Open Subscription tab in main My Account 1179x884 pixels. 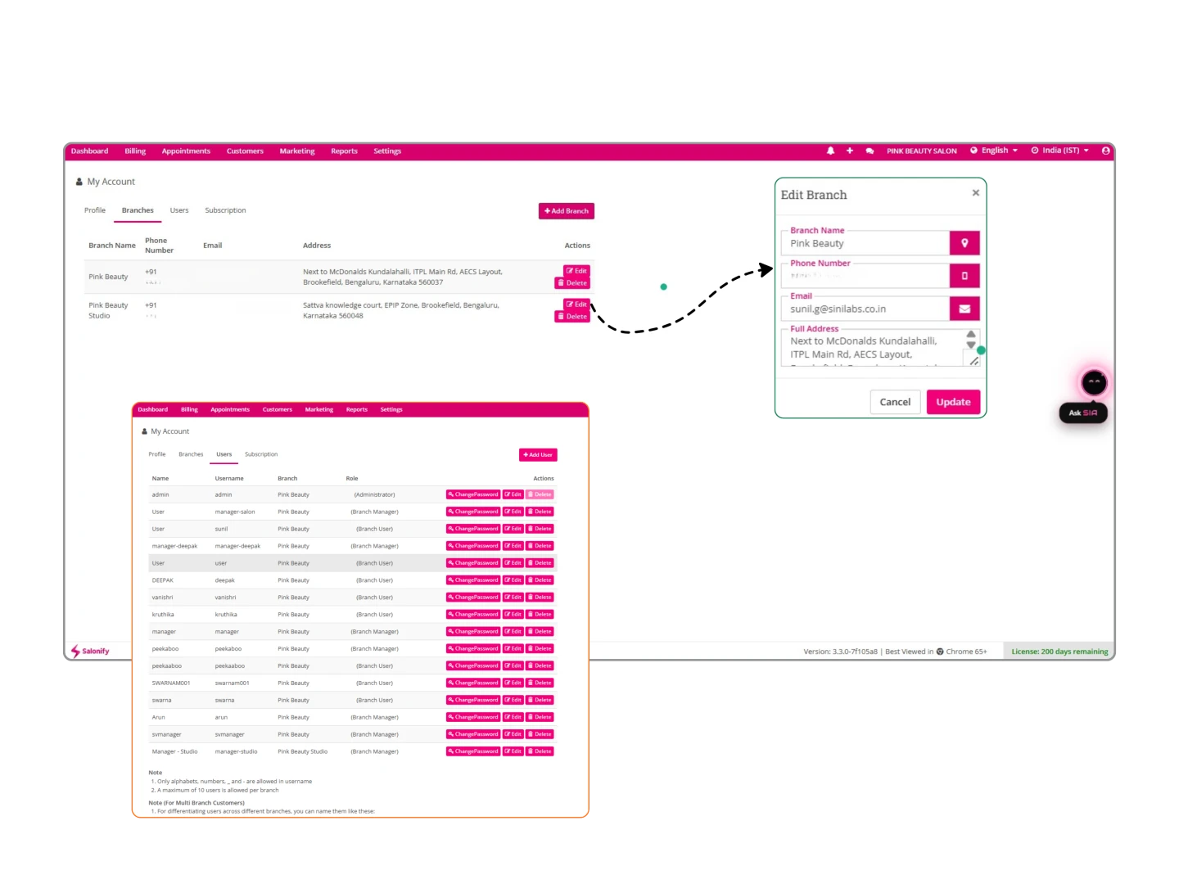click(x=225, y=210)
